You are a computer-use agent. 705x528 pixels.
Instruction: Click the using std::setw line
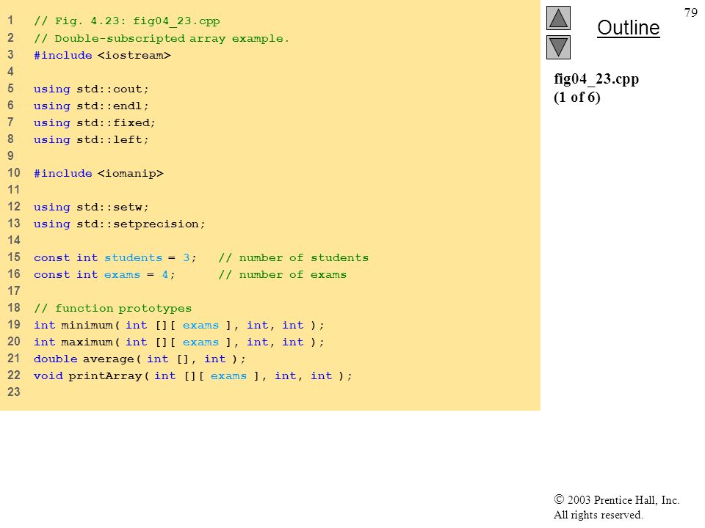pos(91,207)
